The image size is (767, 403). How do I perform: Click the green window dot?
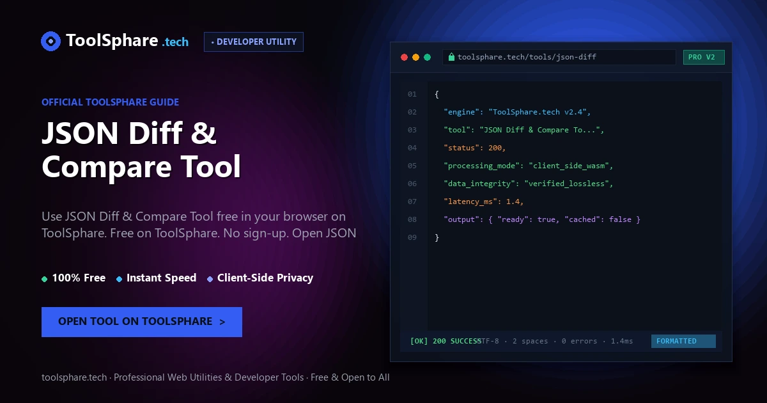[x=427, y=58]
